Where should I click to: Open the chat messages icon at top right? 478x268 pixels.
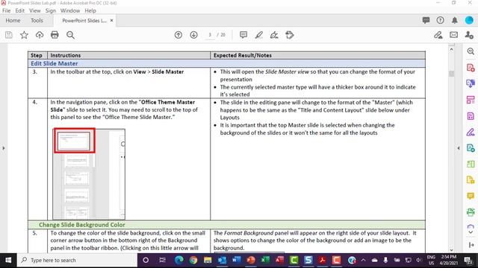tap(426, 20)
